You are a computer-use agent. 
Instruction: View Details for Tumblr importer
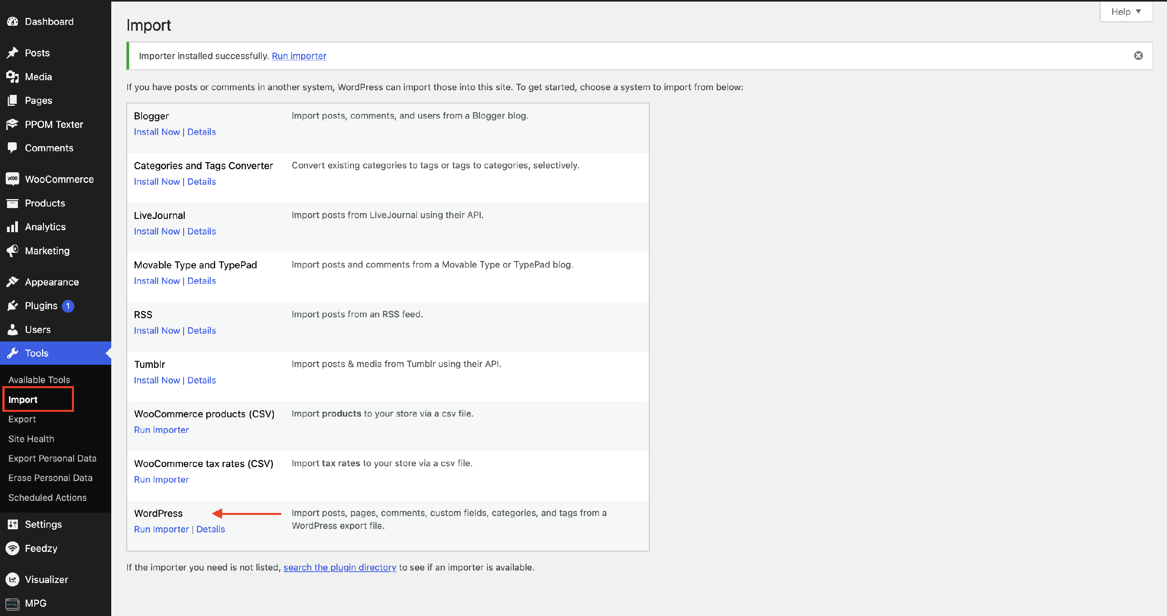pyautogui.click(x=201, y=380)
